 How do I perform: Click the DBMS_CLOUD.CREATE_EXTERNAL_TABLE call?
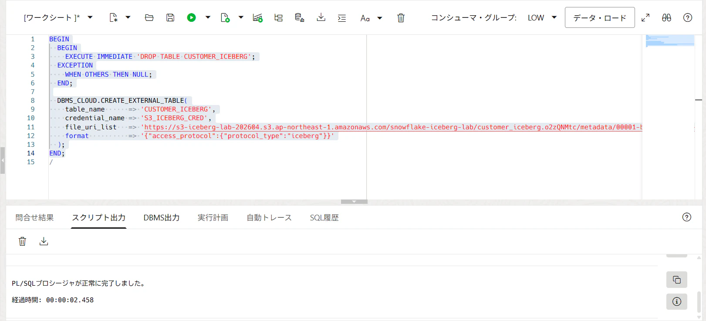(x=122, y=101)
